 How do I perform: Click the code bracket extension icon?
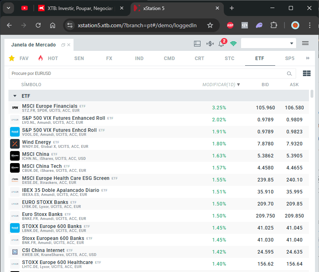(x=245, y=25)
